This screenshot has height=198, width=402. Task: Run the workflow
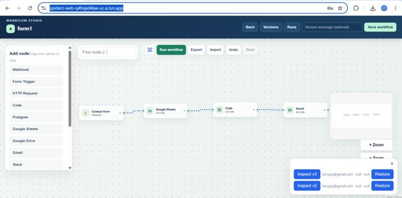pos(171,50)
